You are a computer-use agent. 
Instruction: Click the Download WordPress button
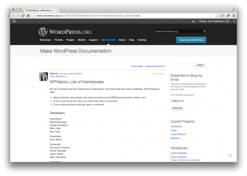pos(191,40)
